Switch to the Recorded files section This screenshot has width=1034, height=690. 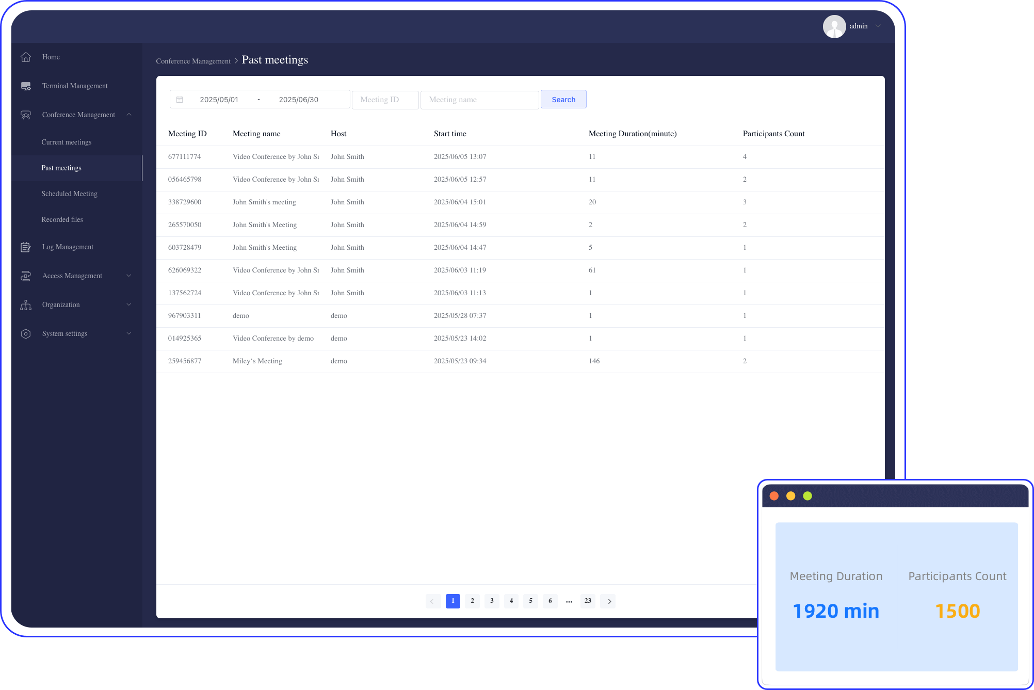62,219
